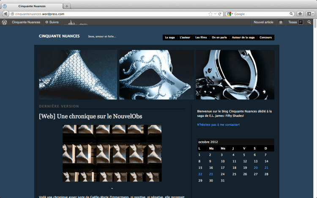The width and height of the screenshot is (317, 198).
Task: Open the notifications speech bubble icon
Action: pos(281,22)
